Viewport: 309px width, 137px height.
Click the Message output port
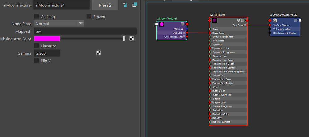click(x=187, y=29)
